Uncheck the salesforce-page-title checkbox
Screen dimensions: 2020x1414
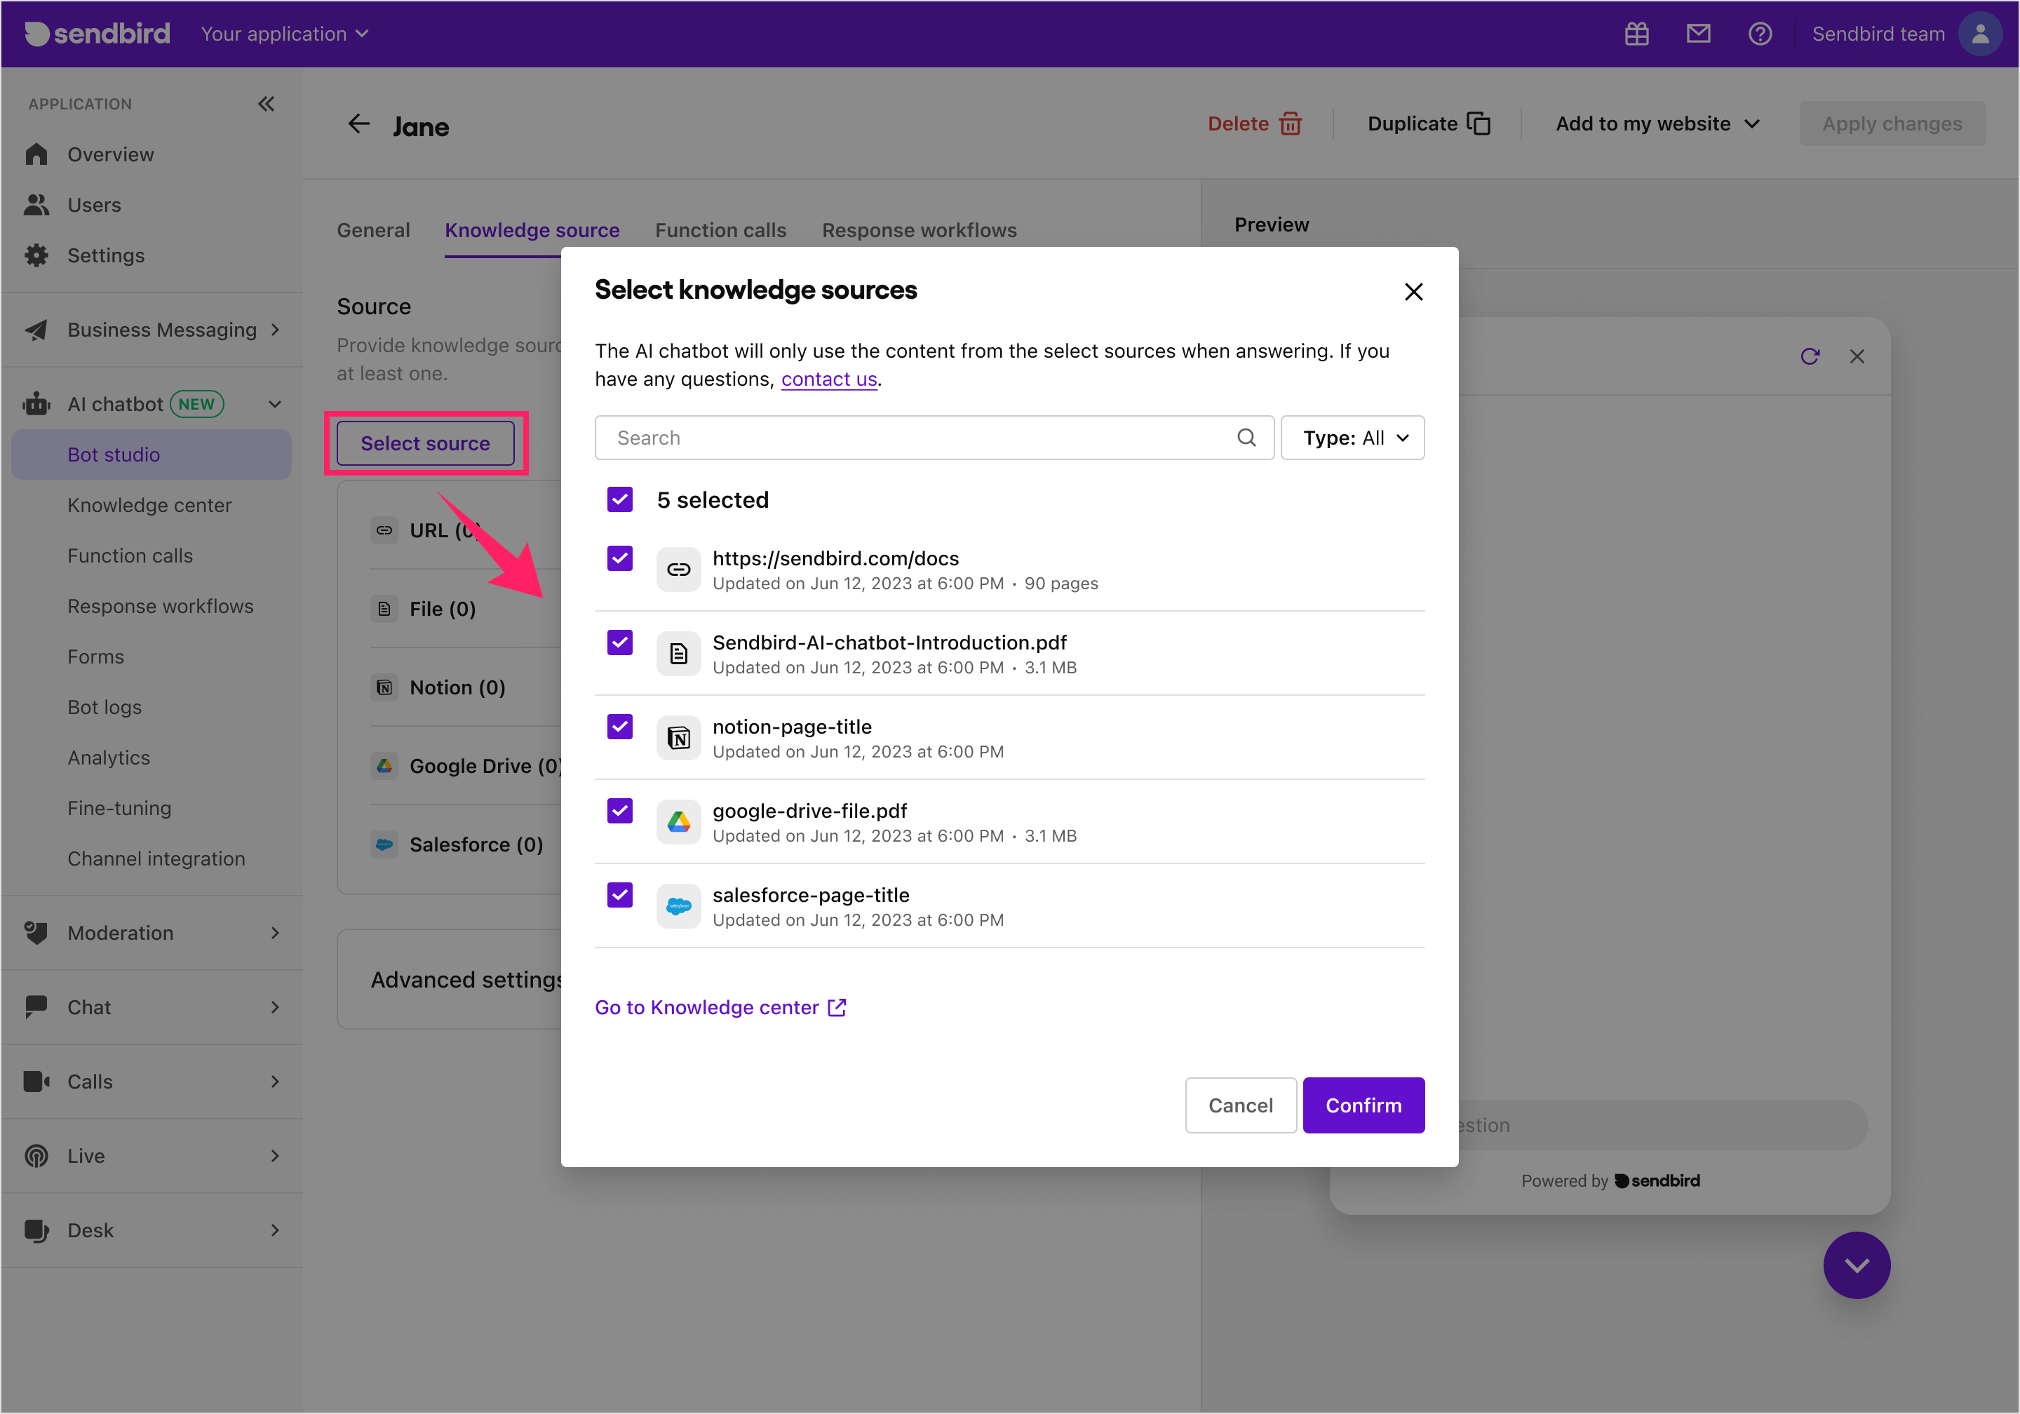coord(620,895)
